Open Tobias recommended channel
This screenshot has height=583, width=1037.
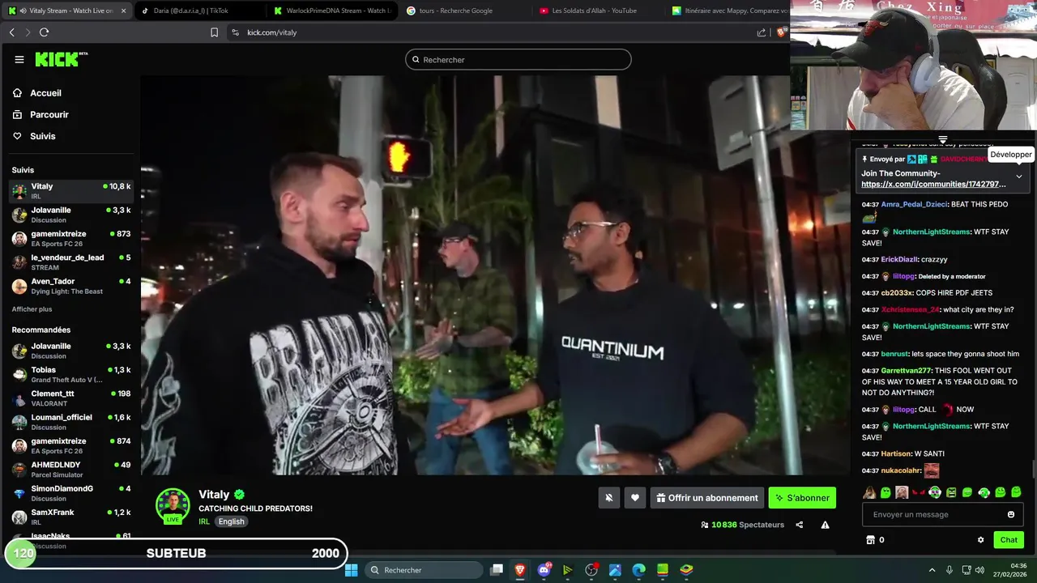point(71,374)
